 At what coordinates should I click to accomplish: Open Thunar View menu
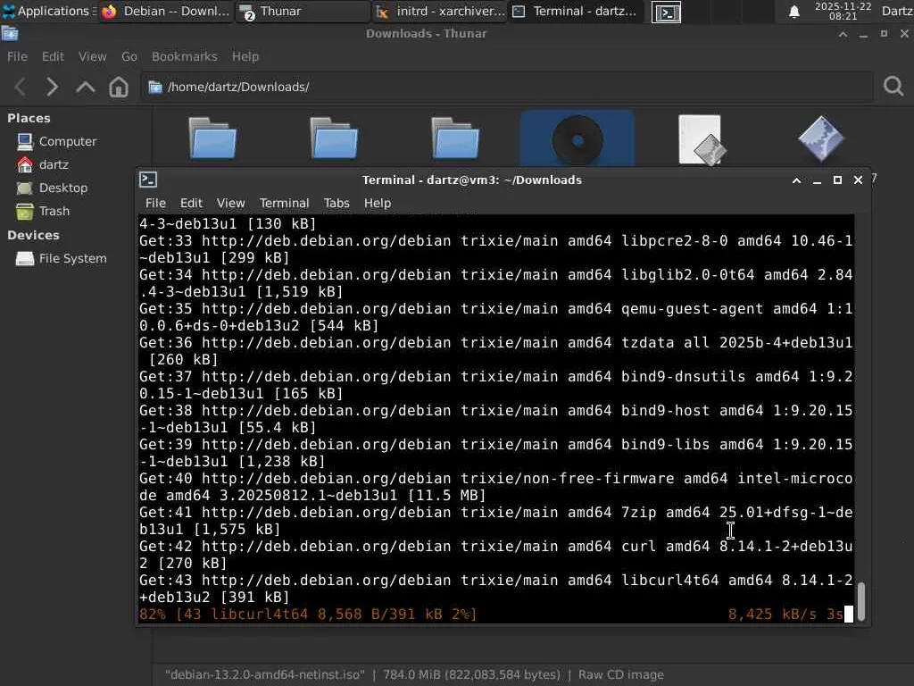93,56
